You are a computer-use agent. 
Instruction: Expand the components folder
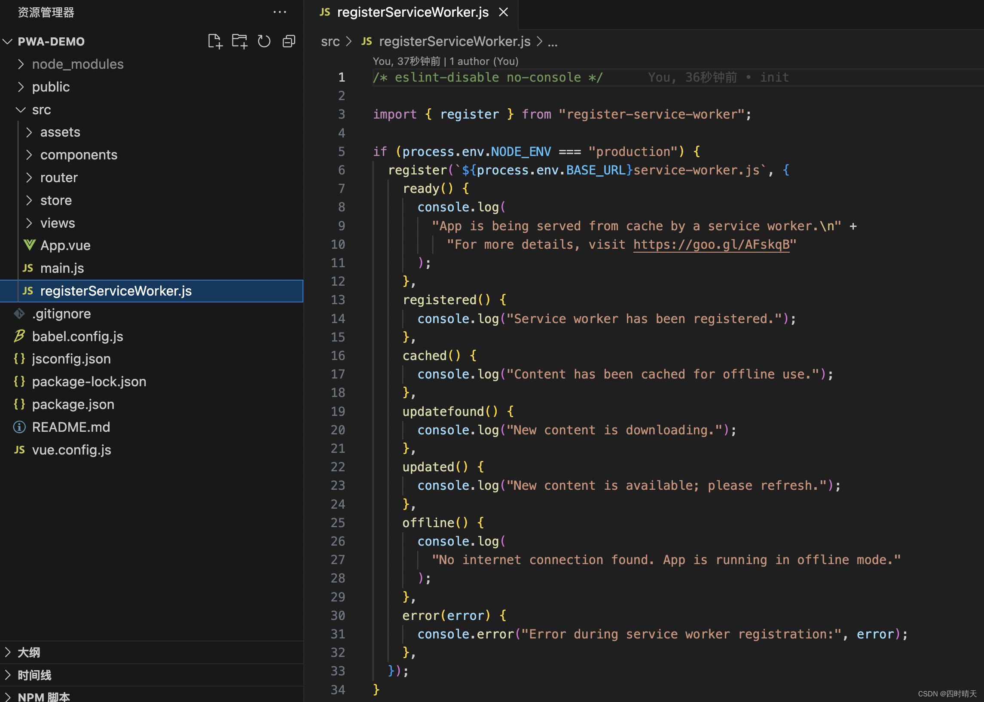coord(29,155)
